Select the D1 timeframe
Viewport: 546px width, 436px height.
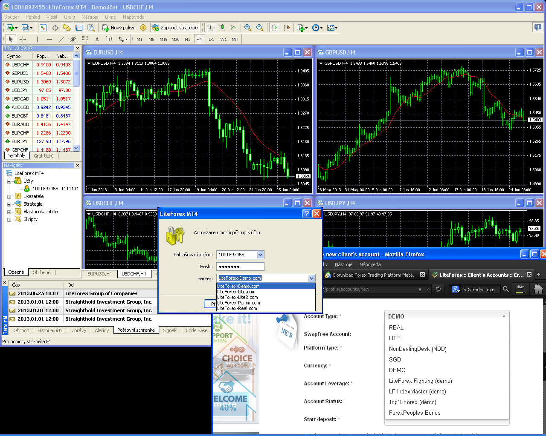click(x=211, y=39)
